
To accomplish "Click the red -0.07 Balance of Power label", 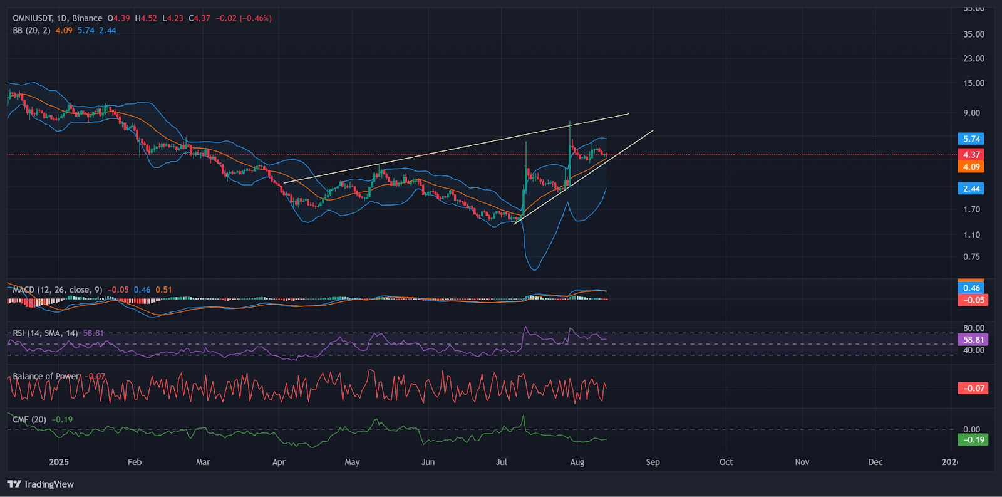I will coord(973,389).
